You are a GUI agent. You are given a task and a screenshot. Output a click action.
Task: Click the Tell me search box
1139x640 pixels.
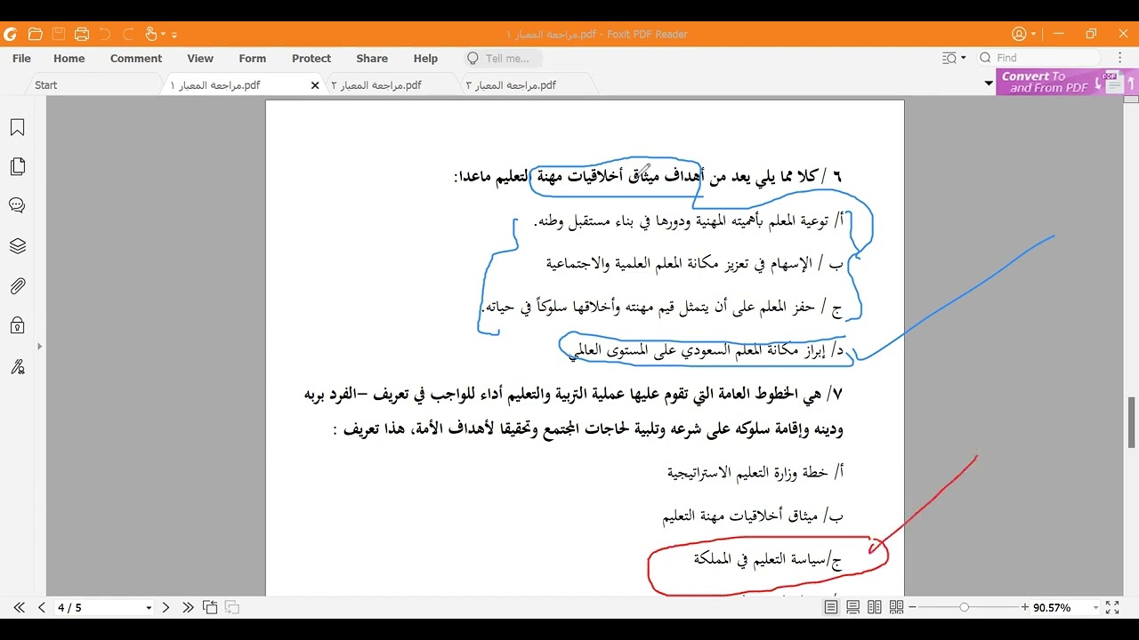503,59
